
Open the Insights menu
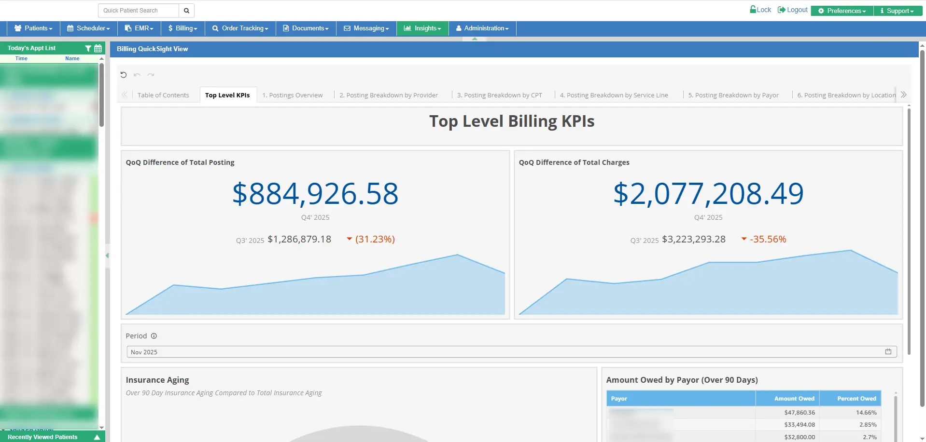coord(422,28)
